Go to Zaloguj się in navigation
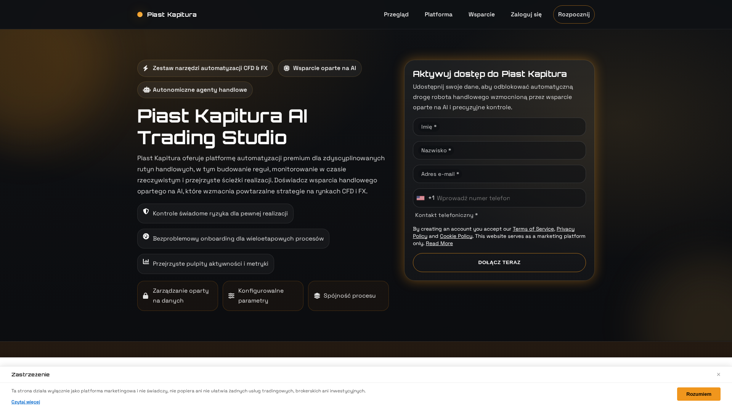This screenshot has width=732, height=411. [x=526, y=14]
